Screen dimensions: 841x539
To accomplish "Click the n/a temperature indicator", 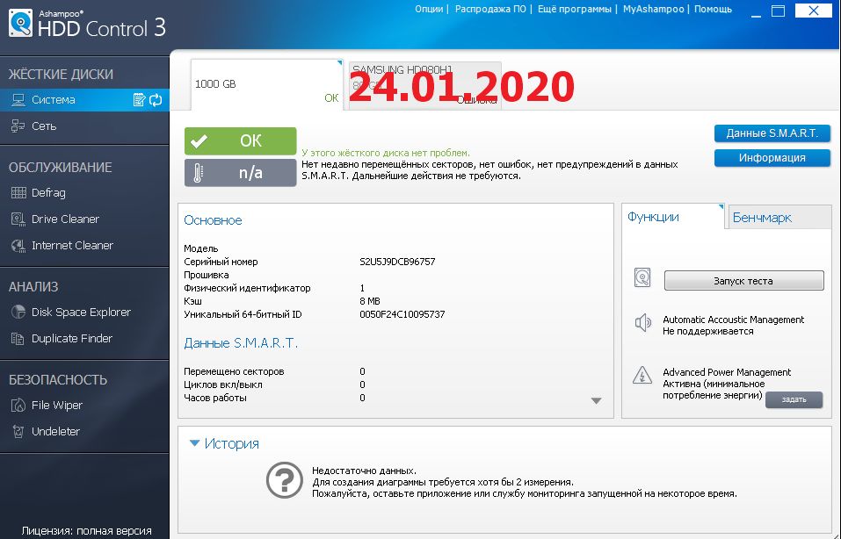I will 240,173.
